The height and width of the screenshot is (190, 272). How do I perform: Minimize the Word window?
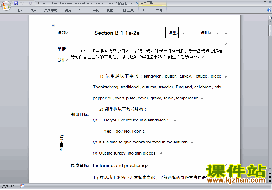260,2
